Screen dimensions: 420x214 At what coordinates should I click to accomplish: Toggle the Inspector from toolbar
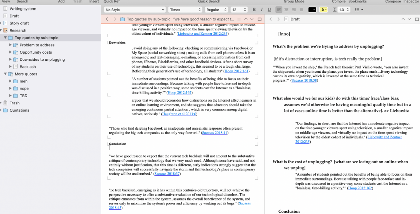tap(411, 1)
